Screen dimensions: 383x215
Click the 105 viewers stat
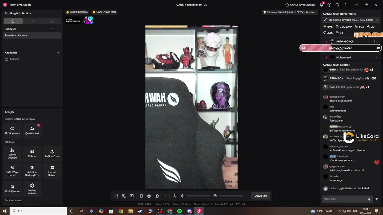pyautogui.click(x=359, y=27)
